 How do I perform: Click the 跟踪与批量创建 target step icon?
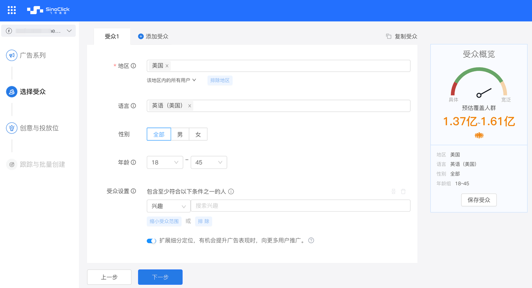pyautogui.click(x=12, y=164)
